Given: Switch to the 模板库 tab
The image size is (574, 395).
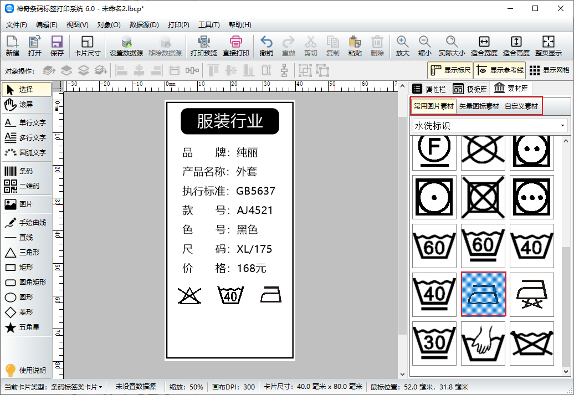Looking at the screenshot, I should tap(470, 89).
